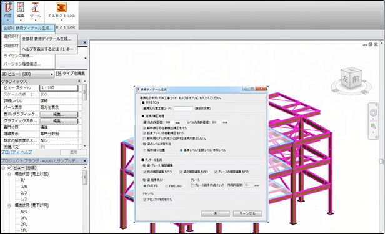385x234 pixels.
Task: Select the 1FL view in tree
Action: (24, 231)
